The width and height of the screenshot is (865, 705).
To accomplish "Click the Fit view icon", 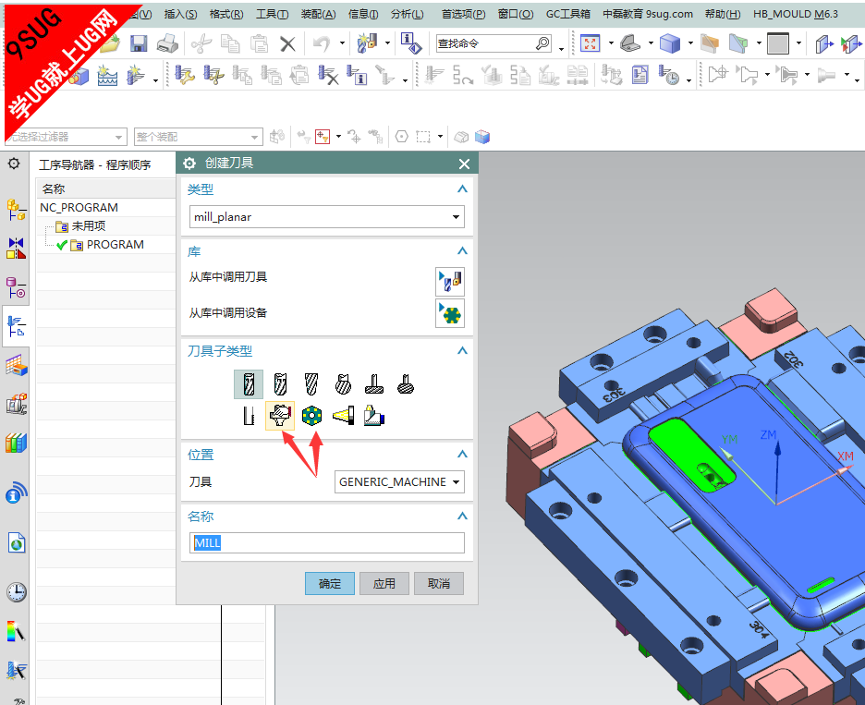I will [590, 43].
